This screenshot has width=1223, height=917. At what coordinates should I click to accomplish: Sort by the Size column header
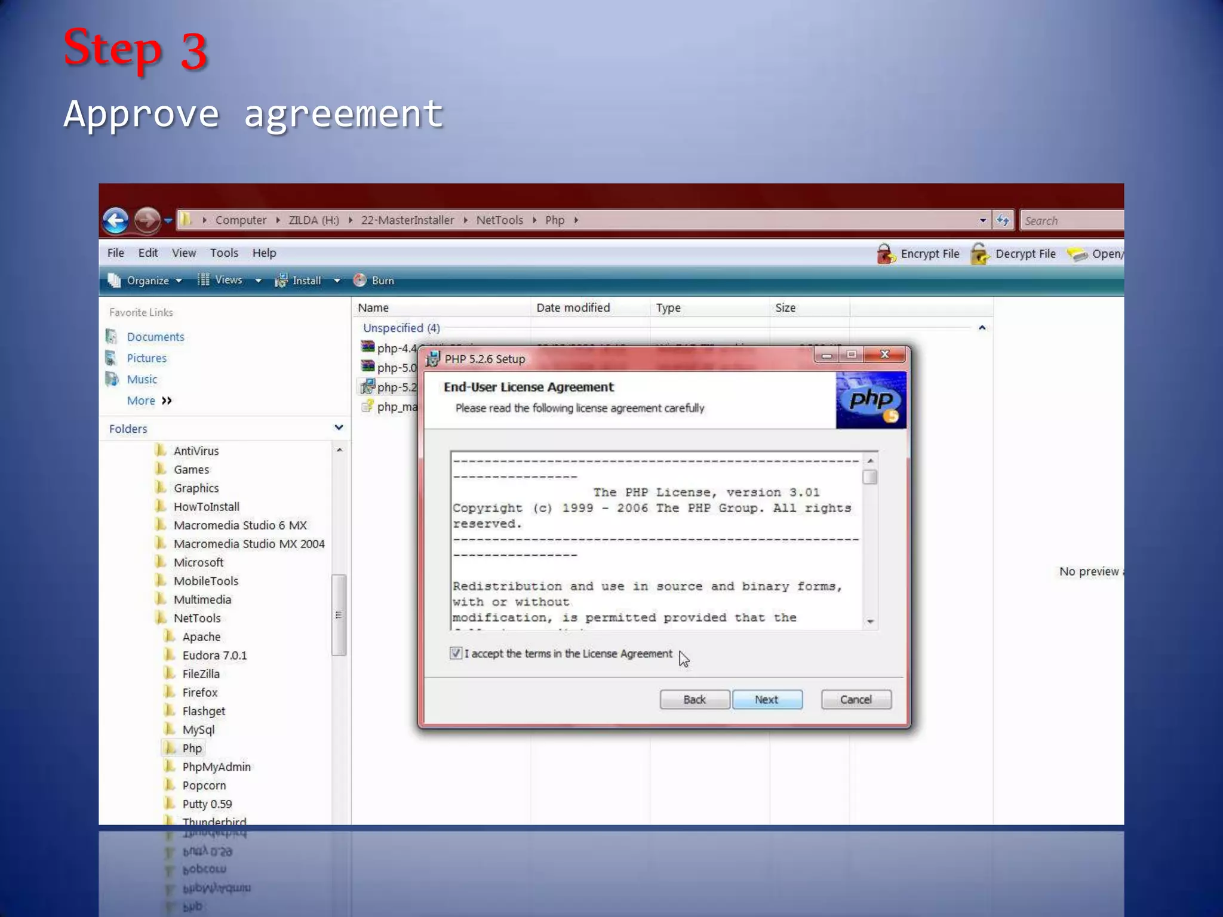pos(810,308)
